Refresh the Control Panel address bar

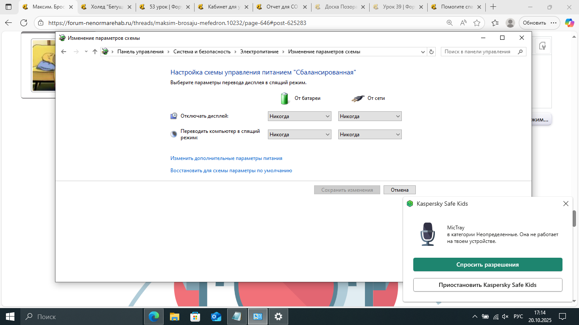(431, 52)
